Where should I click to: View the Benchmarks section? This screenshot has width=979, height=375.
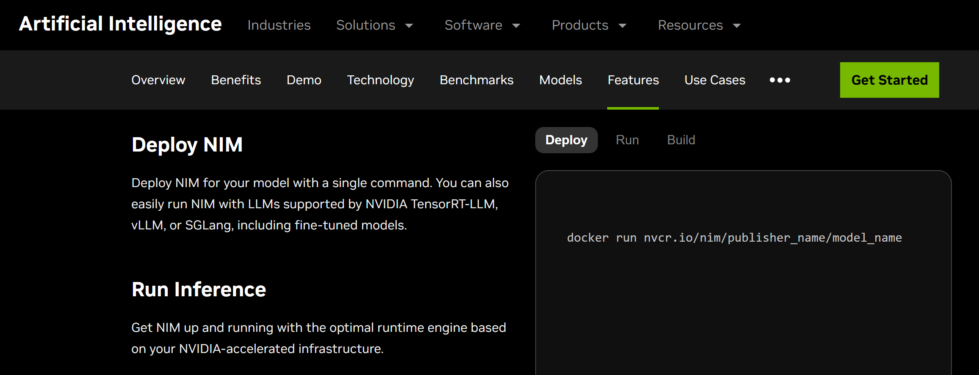coord(476,80)
